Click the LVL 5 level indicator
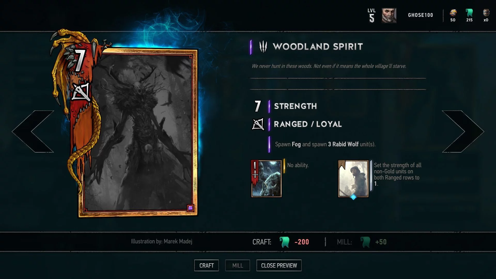This screenshot has height=279, width=496. pos(371,16)
